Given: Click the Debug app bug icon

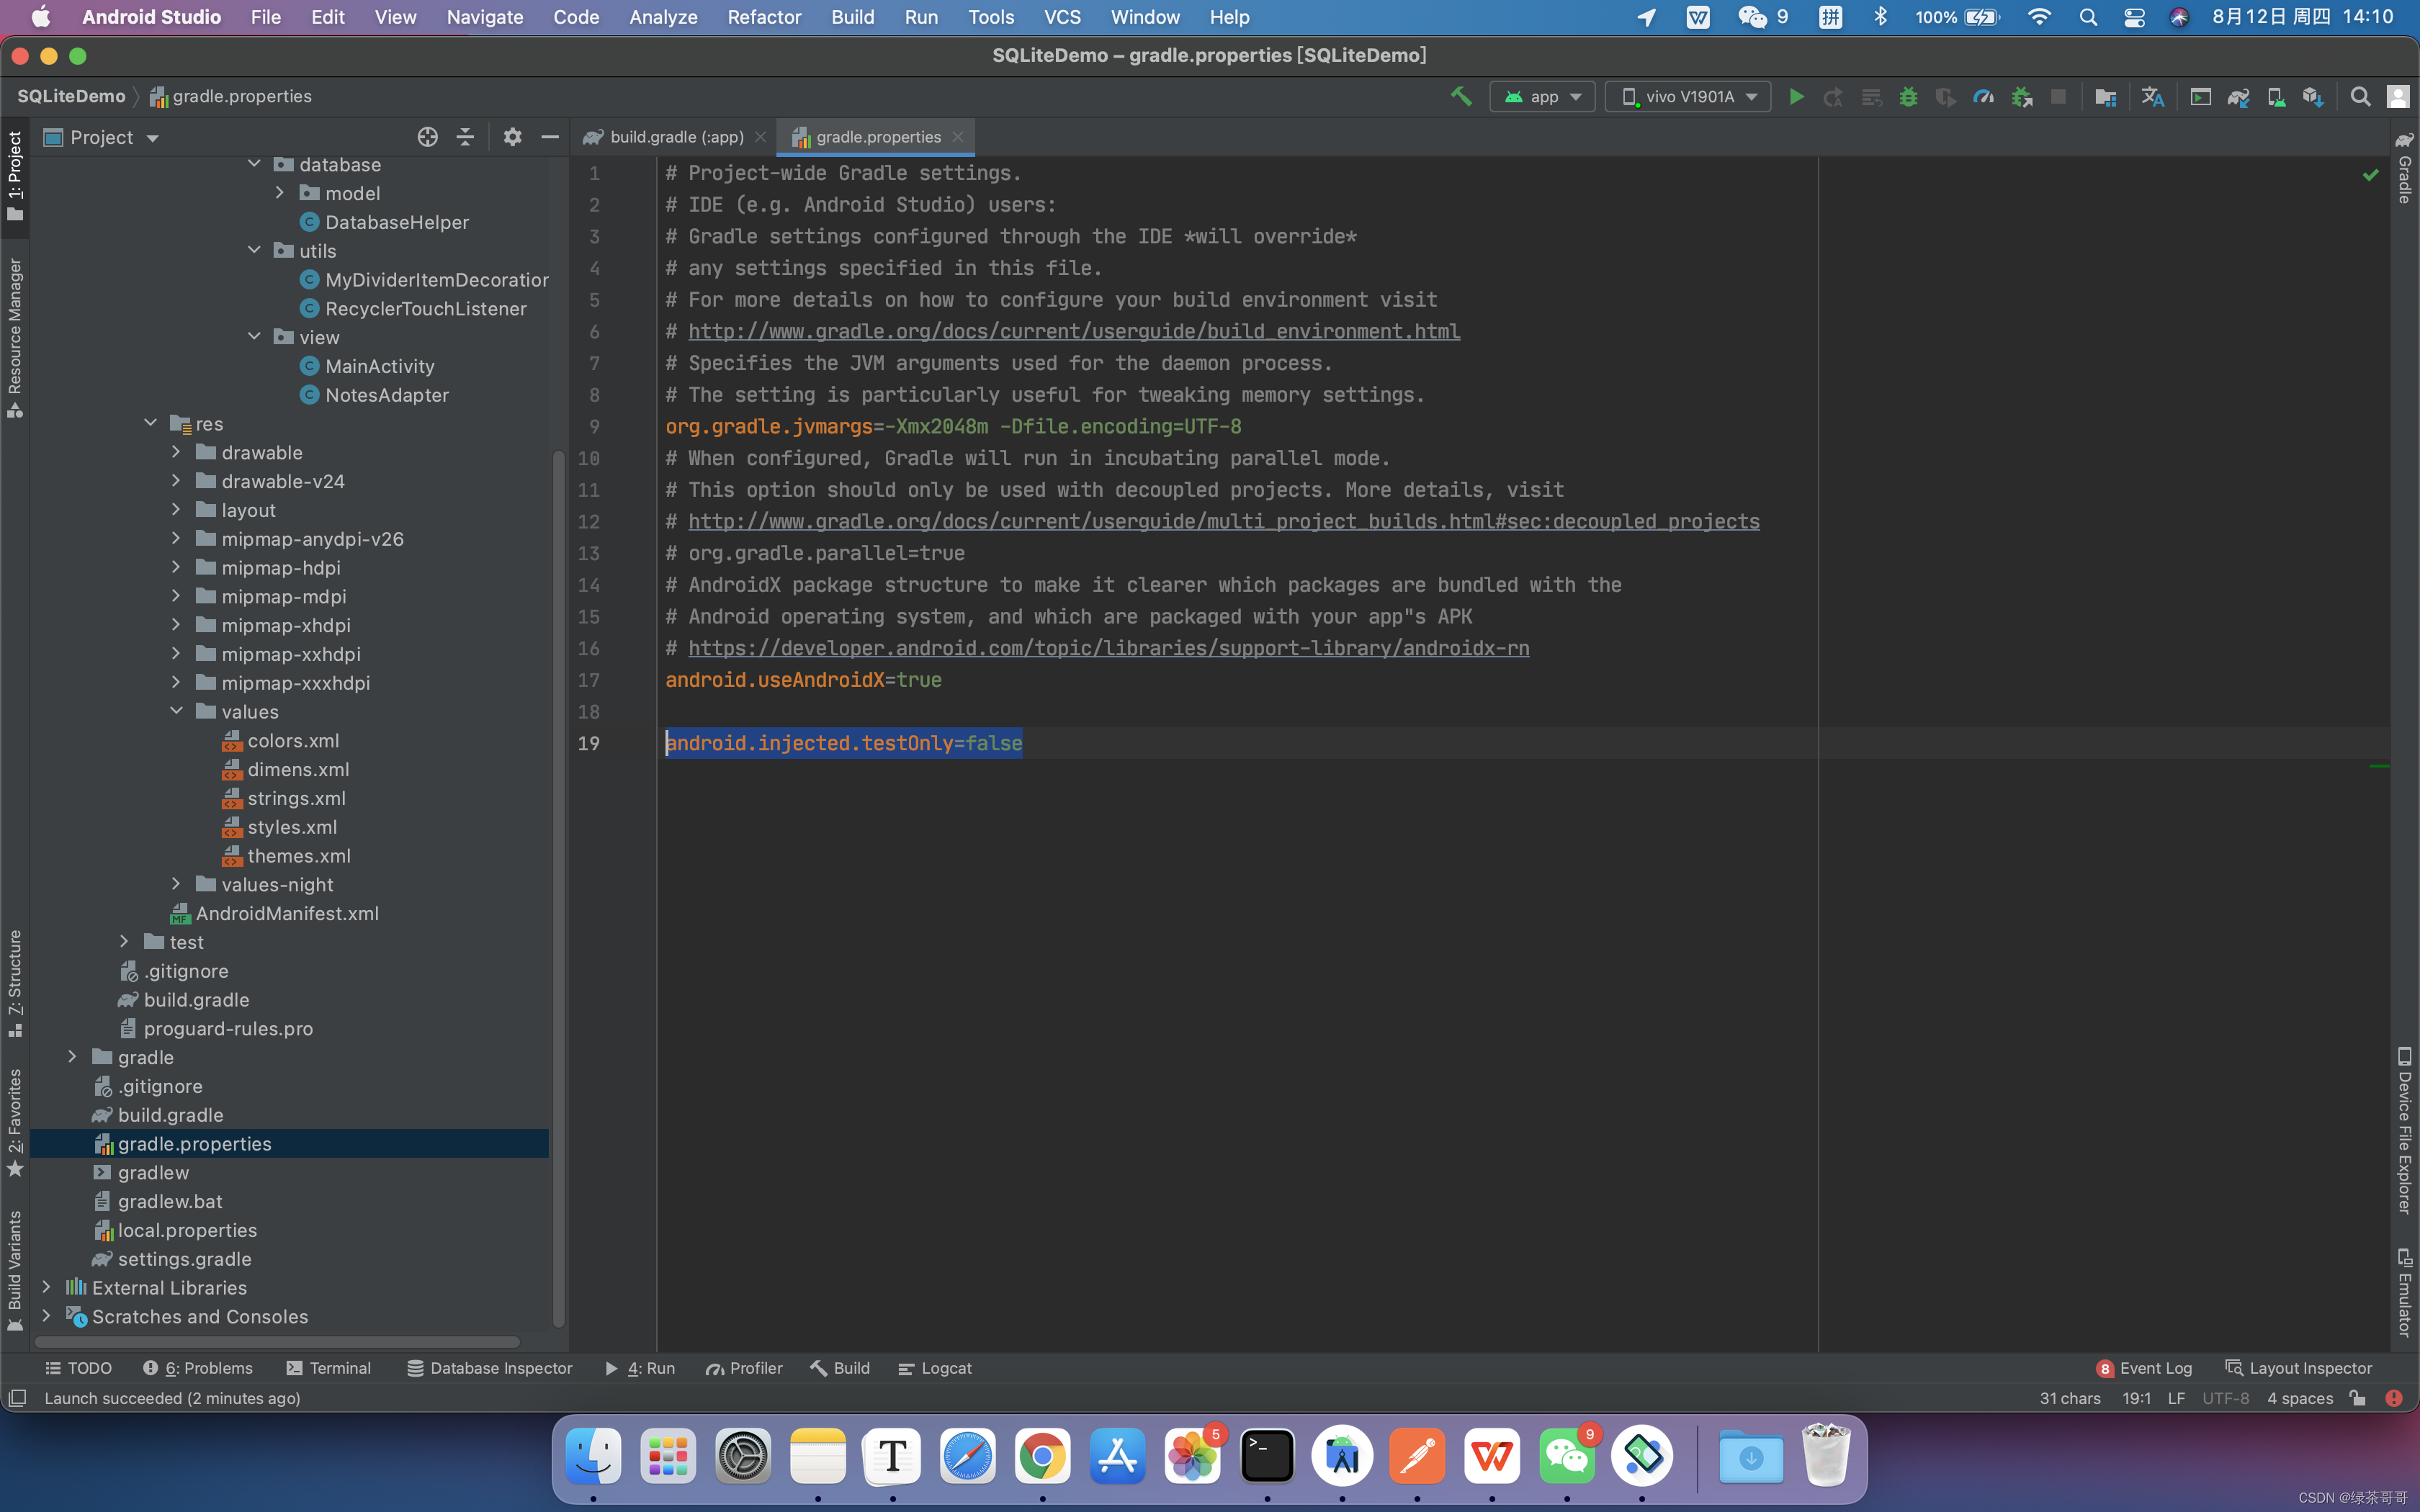Looking at the screenshot, I should (1908, 96).
